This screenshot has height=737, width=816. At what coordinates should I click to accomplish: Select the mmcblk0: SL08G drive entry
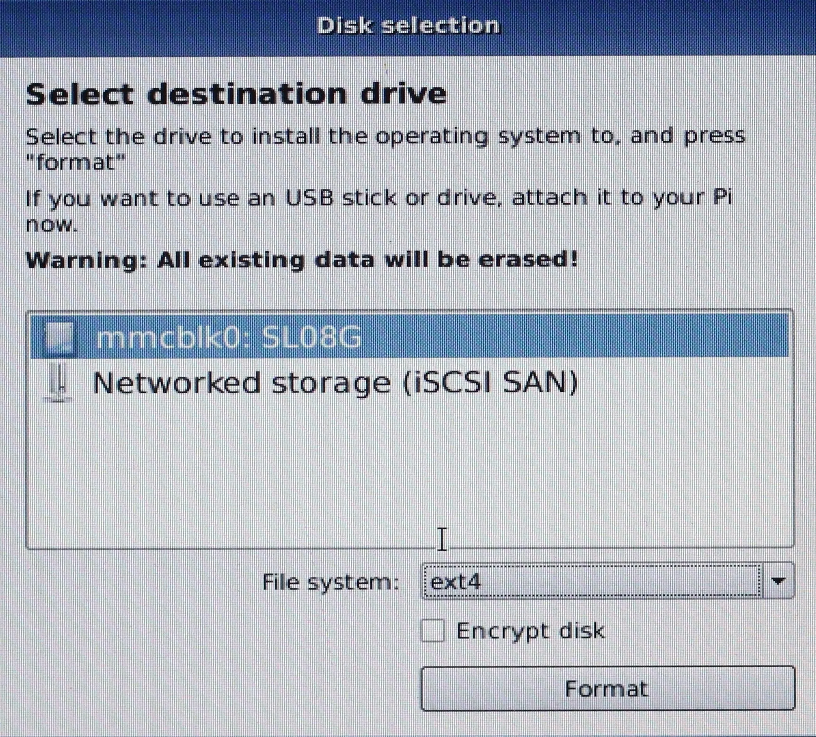[x=410, y=336]
